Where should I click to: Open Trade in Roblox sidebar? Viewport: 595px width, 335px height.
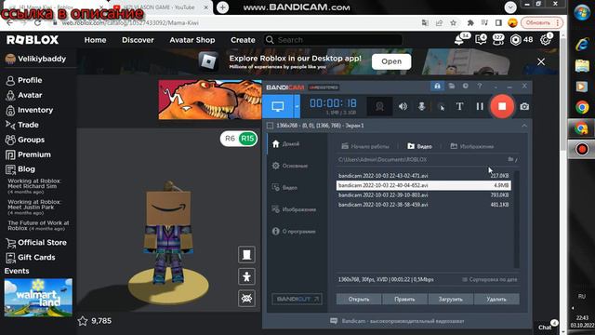(22, 125)
